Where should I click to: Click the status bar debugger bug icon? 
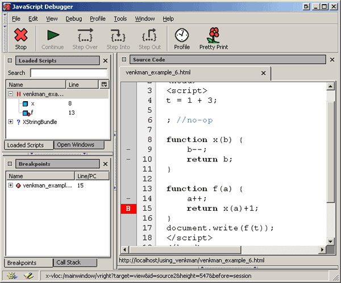point(12,276)
